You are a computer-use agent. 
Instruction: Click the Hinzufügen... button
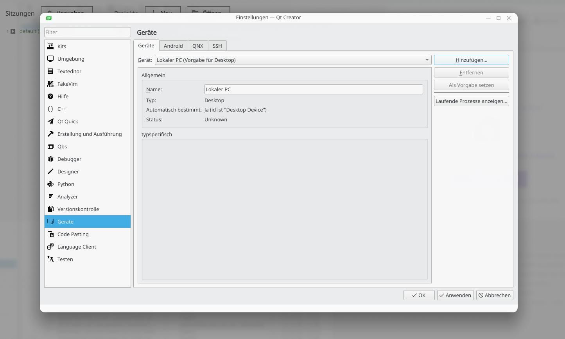(472, 60)
